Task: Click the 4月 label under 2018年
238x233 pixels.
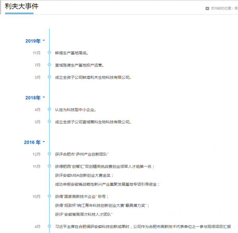Action: click(38, 110)
